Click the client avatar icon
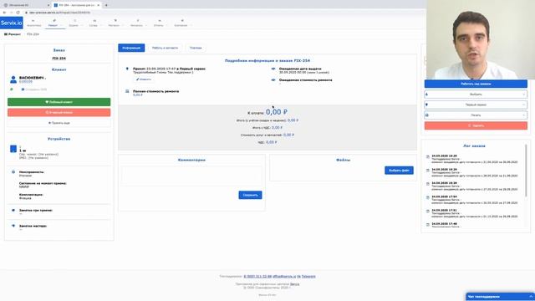 click(13, 80)
